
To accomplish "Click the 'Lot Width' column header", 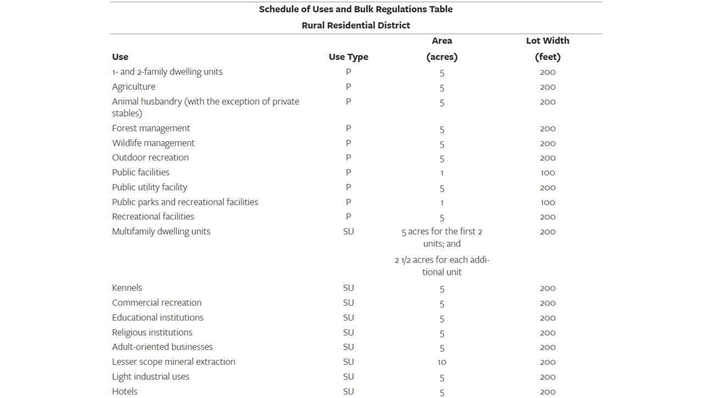I will [547, 41].
